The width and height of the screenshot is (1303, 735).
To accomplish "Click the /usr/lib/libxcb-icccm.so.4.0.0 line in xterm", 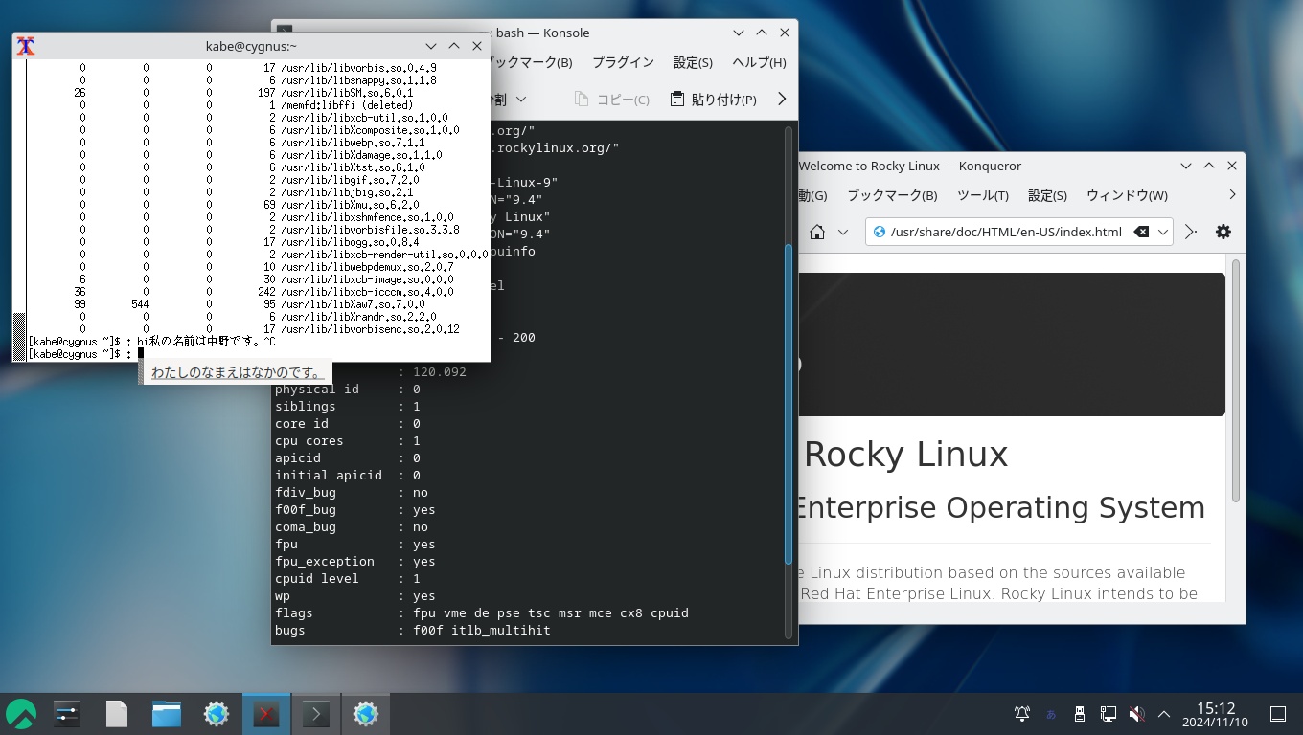I will tap(367, 292).
